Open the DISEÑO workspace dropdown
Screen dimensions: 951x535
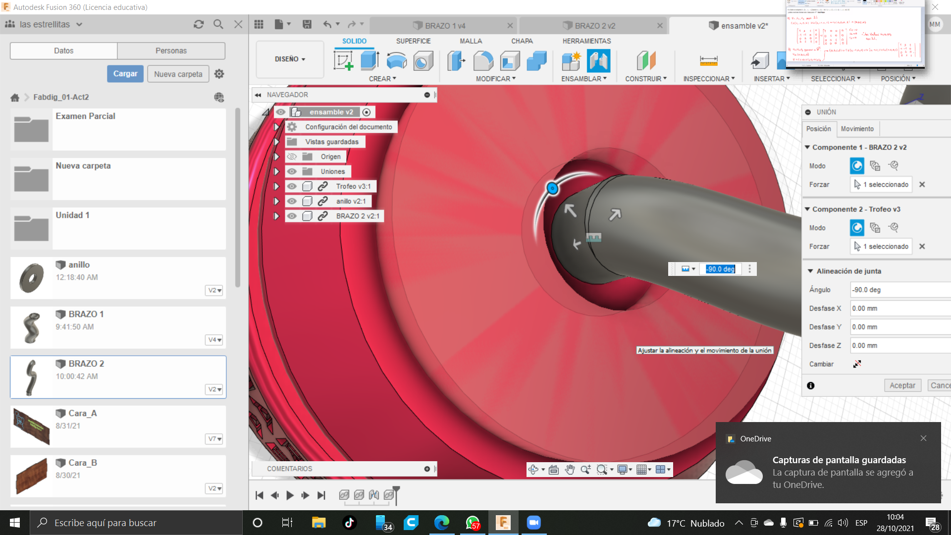click(x=290, y=59)
